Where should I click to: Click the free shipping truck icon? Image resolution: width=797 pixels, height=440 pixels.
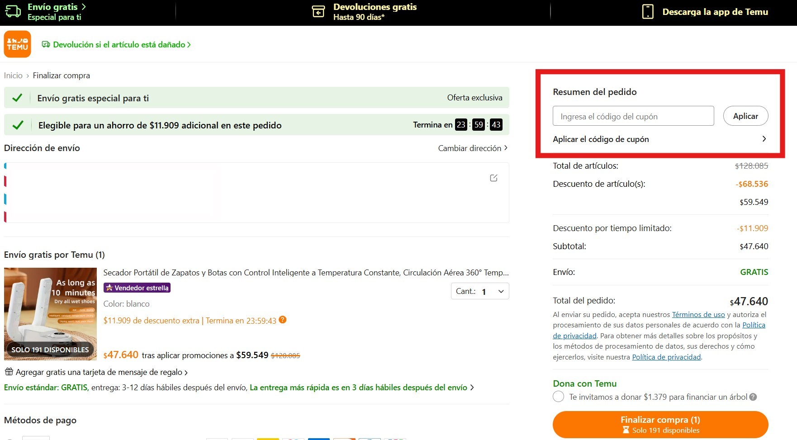(x=13, y=12)
